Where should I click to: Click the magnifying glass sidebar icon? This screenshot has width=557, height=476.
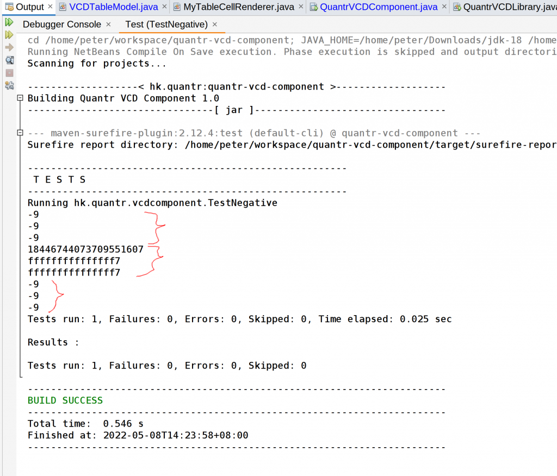pyautogui.click(x=9, y=60)
